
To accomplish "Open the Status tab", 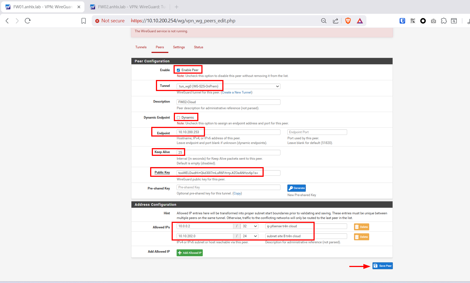I will [x=198, y=47].
